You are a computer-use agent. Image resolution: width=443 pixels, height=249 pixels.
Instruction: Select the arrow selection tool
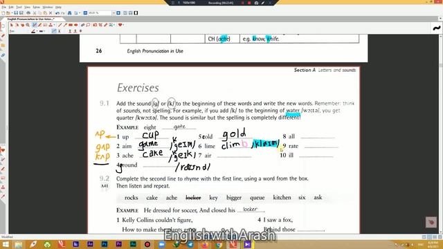click(x=11, y=25)
